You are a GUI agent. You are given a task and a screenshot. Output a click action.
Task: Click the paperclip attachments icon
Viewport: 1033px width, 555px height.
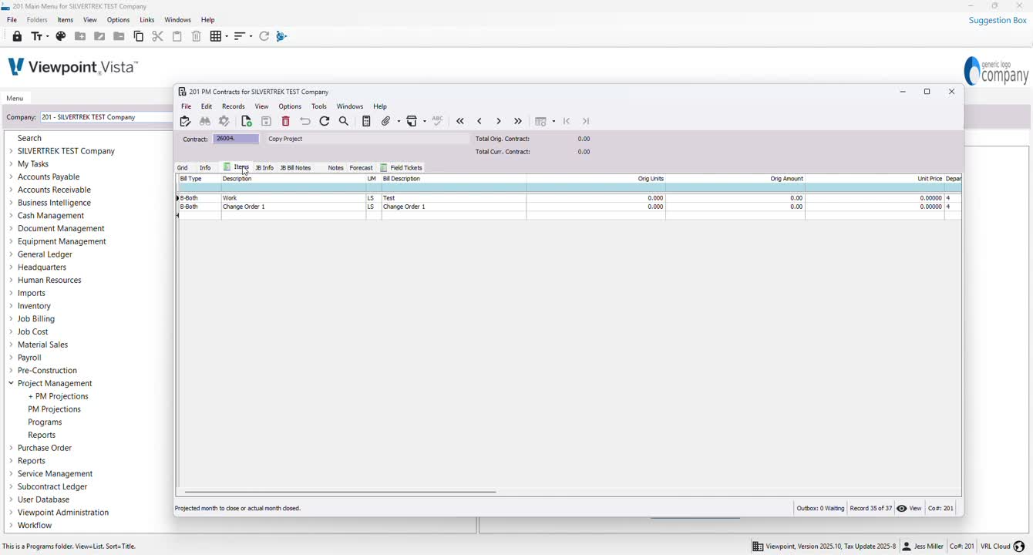pos(386,122)
